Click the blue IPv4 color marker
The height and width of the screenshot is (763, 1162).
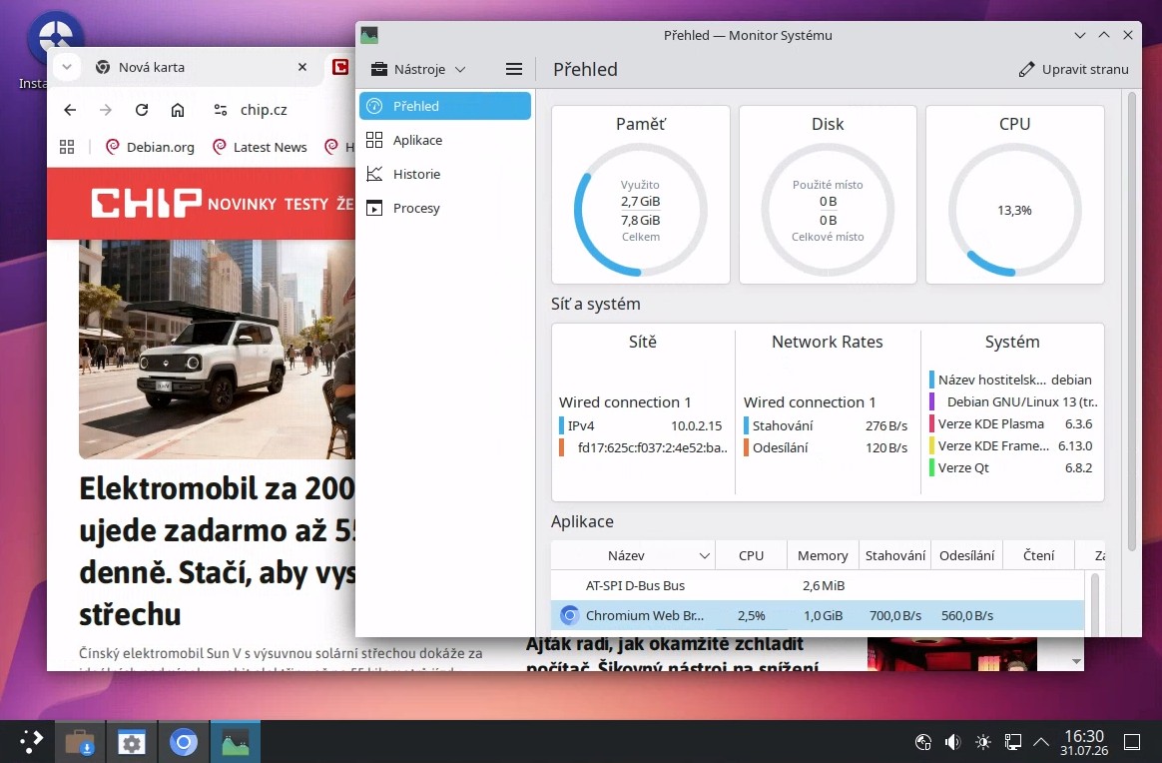(x=562, y=425)
